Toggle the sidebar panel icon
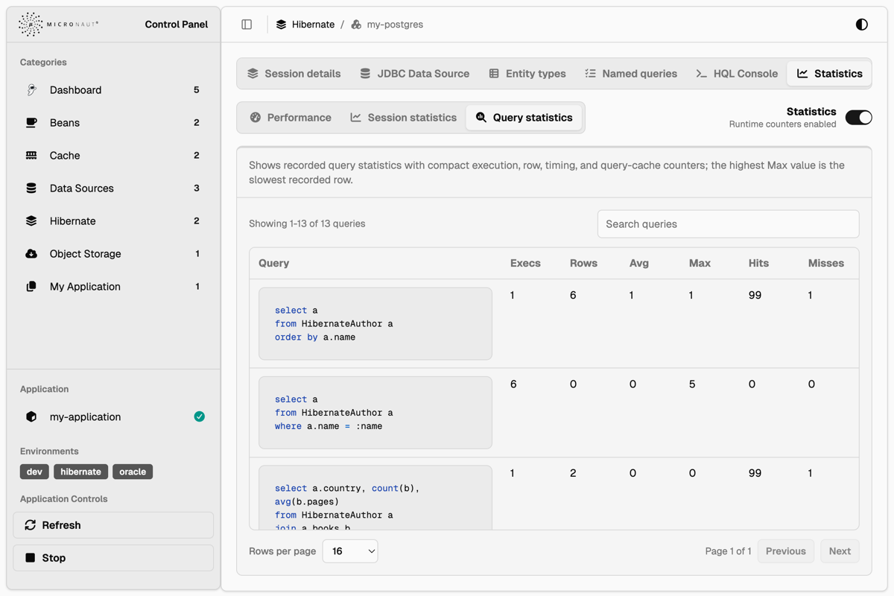 click(247, 25)
